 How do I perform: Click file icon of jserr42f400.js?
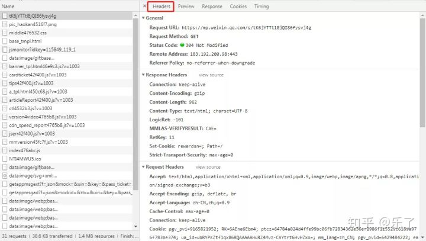point(5,134)
